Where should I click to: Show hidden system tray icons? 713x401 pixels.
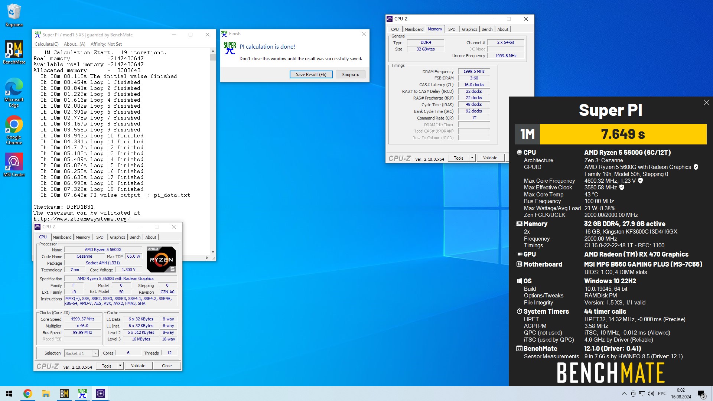tap(624, 394)
